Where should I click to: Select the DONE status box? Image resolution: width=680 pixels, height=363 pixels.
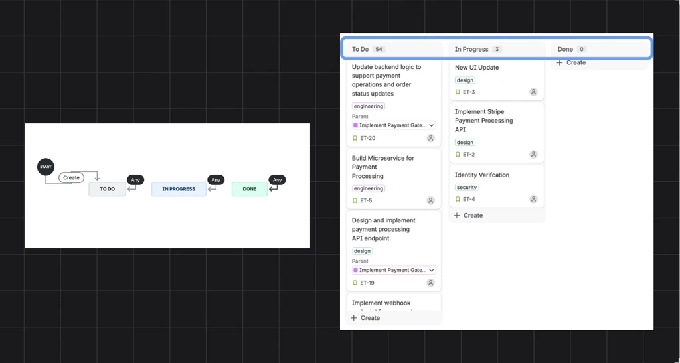click(250, 189)
